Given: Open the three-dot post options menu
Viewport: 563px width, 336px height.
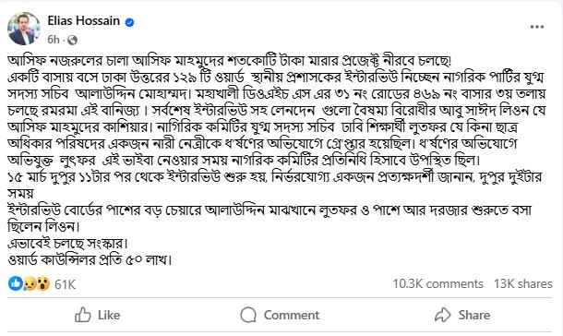Looking at the screenshot, I should point(537,27).
